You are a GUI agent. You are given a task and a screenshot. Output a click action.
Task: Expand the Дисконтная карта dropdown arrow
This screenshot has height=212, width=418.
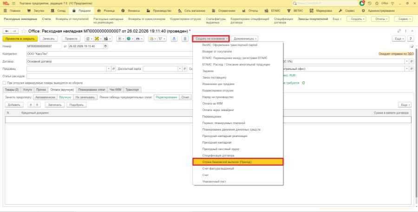point(180,69)
